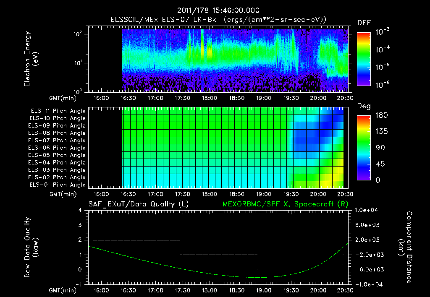Select the ELS-11 Pitch Angle row label
The height and width of the screenshot is (297, 430).
pyautogui.click(x=58, y=111)
